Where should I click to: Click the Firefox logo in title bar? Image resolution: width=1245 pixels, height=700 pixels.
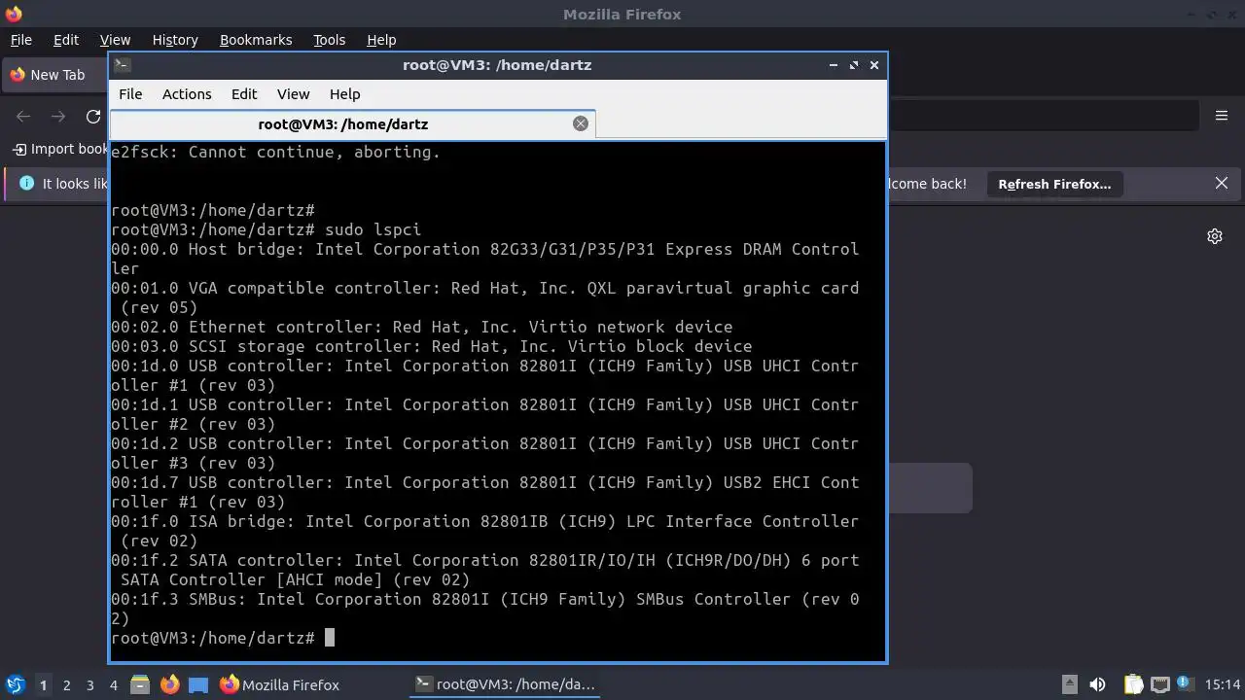pyautogui.click(x=13, y=14)
